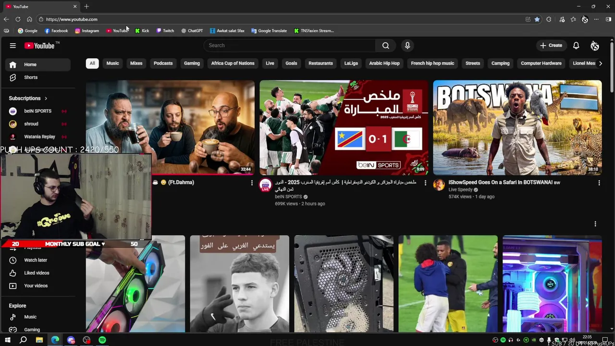Open the BOTSWANA safari video thumbnail
This screenshot has width=615, height=346.
click(517, 127)
